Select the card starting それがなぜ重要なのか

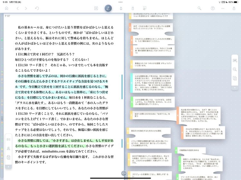[203, 133]
